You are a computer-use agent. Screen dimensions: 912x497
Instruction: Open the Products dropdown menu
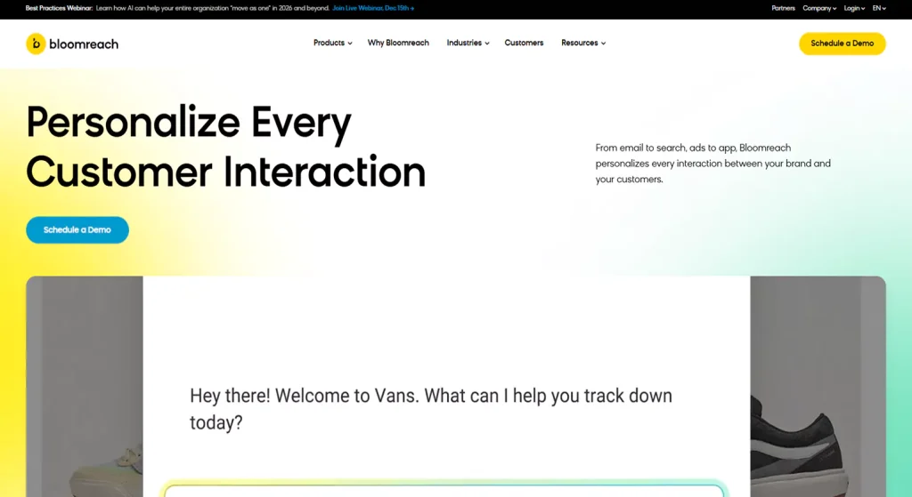[333, 43]
